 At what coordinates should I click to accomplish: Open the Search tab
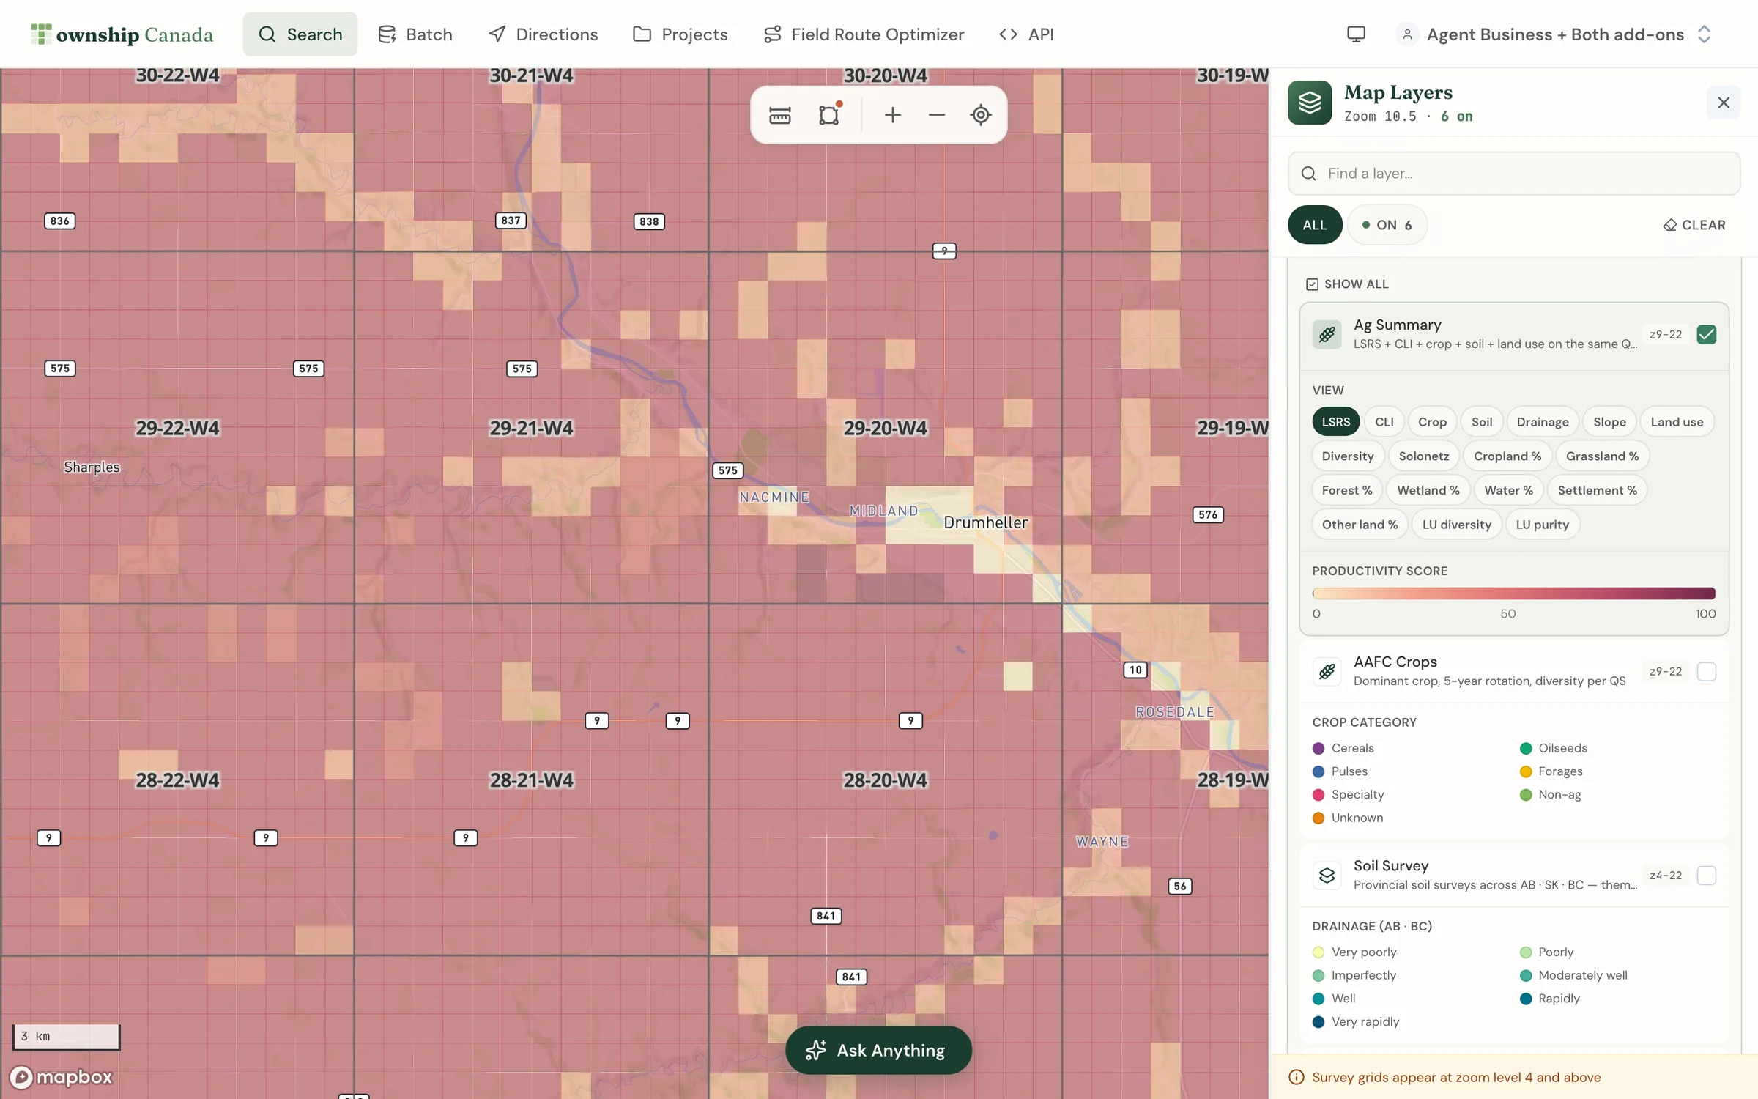300,34
